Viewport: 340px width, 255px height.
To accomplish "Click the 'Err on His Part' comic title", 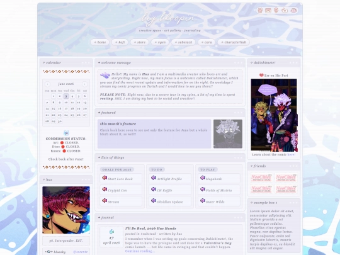I will coord(276,76).
